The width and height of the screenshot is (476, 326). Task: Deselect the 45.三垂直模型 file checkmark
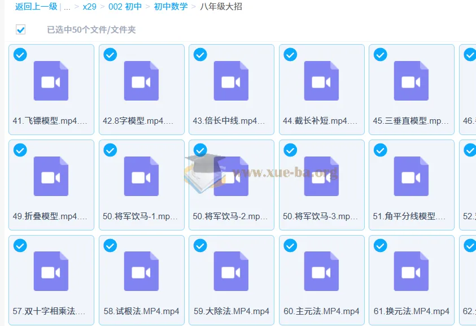pyautogui.click(x=381, y=54)
